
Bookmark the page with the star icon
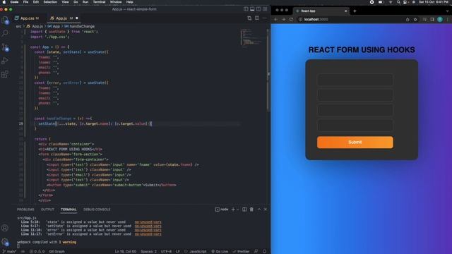[x=415, y=19]
